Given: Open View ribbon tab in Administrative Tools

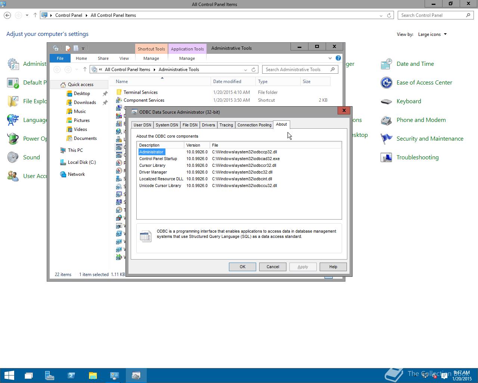Looking at the screenshot, I should pyautogui.click(x=124, y=58).
